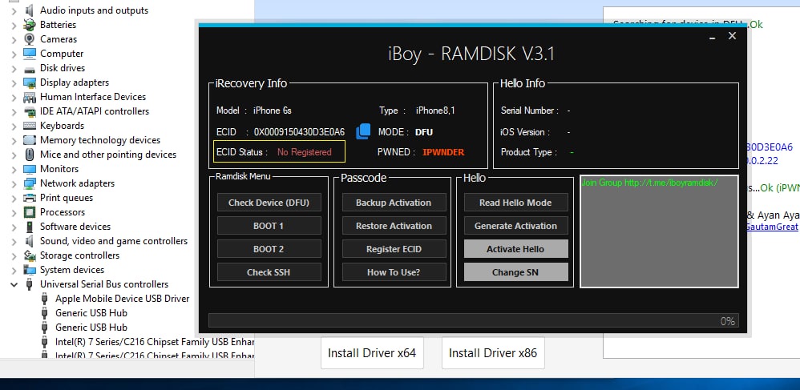Click the Storage controllers icon

(30, 255)
